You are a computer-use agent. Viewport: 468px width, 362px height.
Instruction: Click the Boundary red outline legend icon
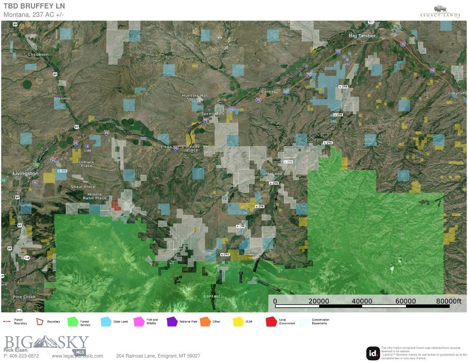(40, 321)
